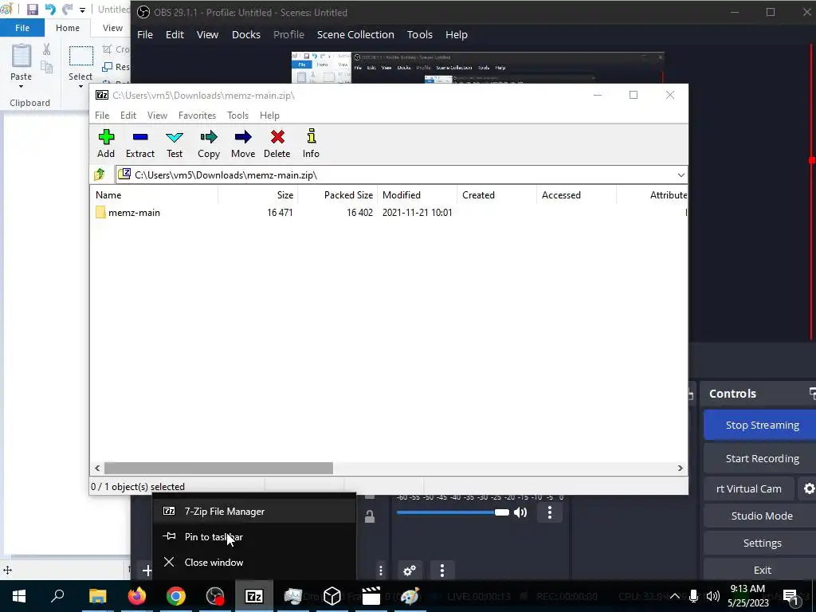816x612 pixels.
Task: Select the memz-main folder row
Action: [388, 212]
